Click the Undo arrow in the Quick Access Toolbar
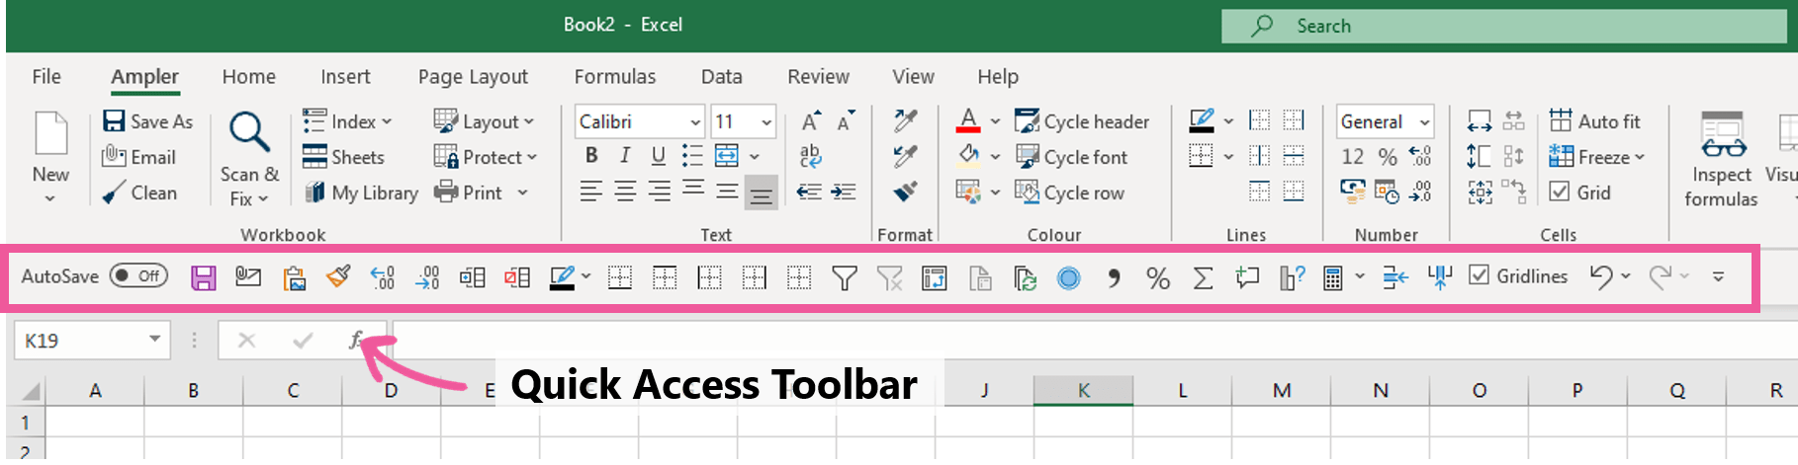 pos(1601,277)
